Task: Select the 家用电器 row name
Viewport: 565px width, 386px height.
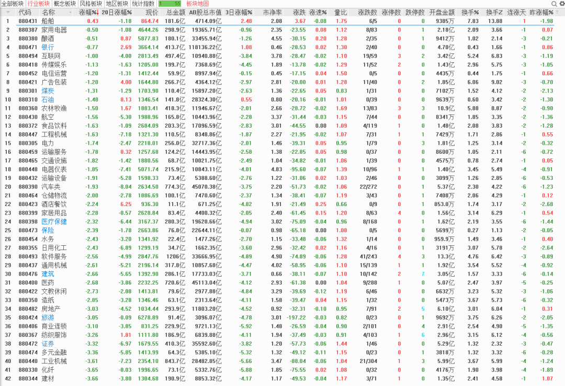Action: point(54,30)
